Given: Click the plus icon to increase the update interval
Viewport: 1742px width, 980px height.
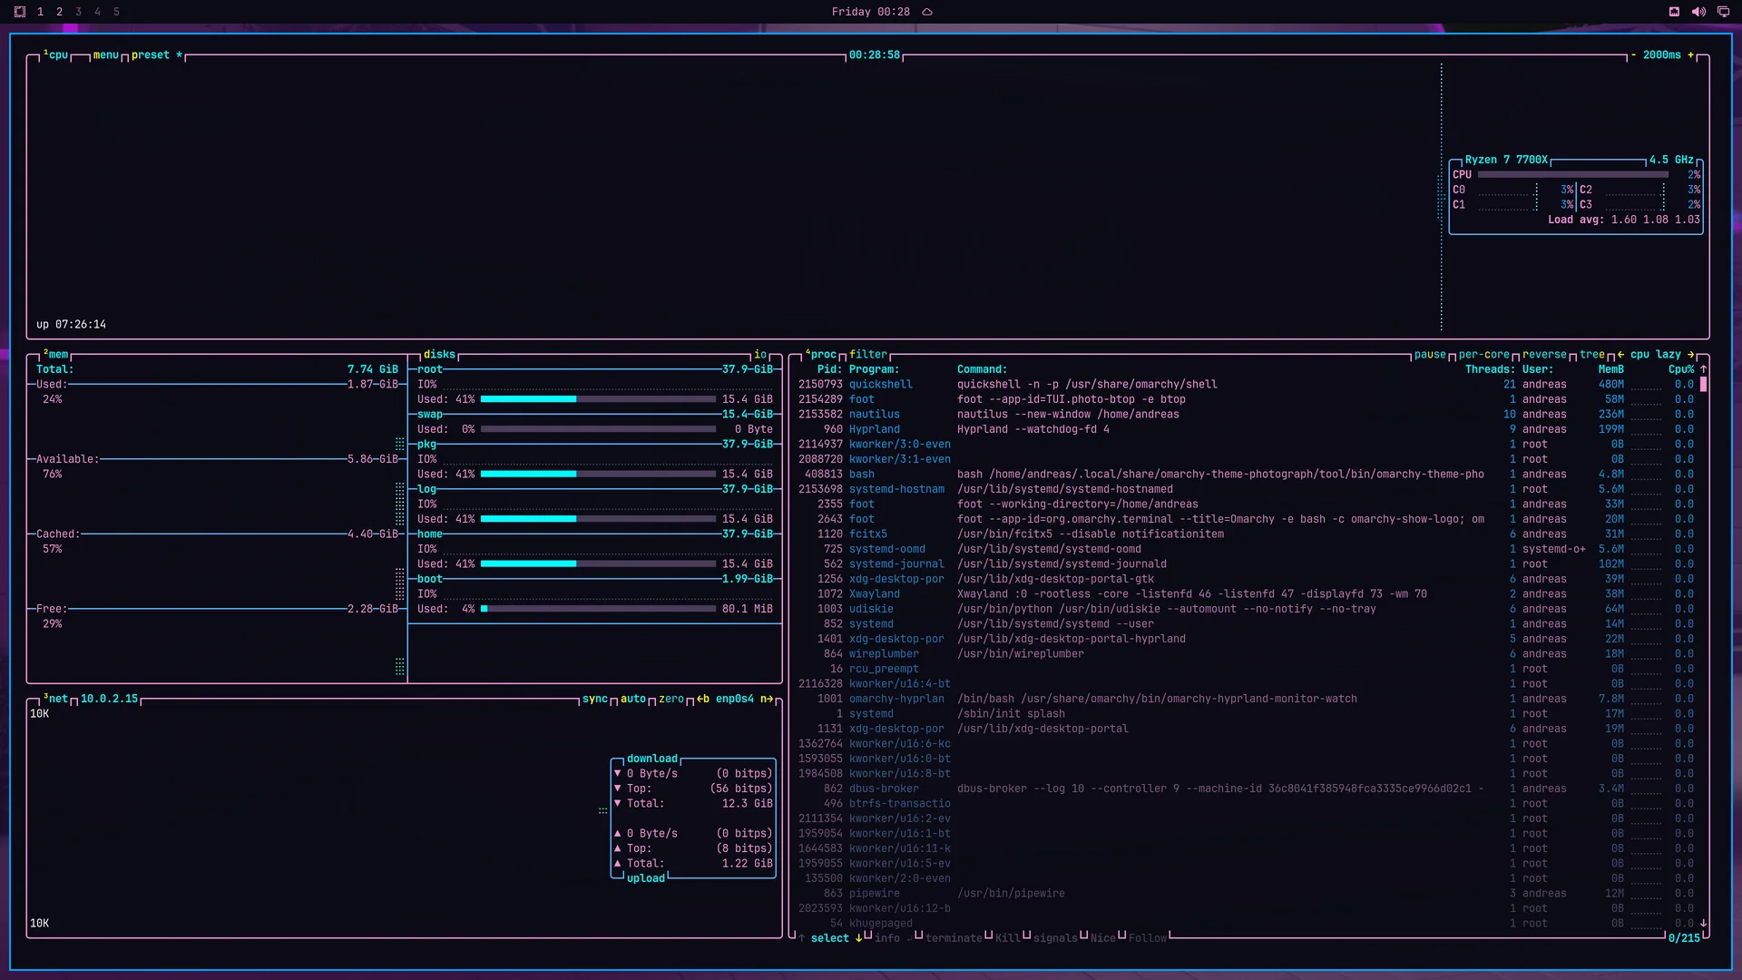Looking at the screenshot, I should 1690,55.
